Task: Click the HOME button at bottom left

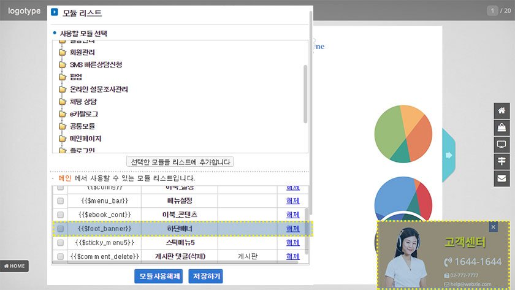Action: coord(14,266)
